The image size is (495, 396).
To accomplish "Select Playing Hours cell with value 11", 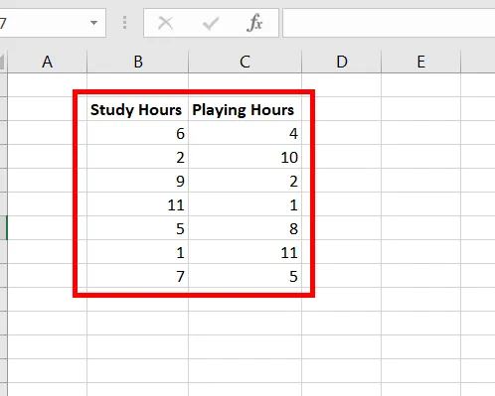I will (245, 252).
